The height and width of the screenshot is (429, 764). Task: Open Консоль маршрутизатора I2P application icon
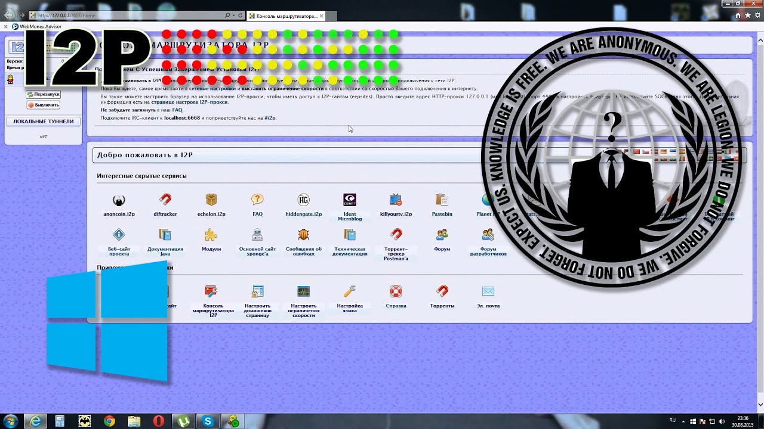(211, 291)
